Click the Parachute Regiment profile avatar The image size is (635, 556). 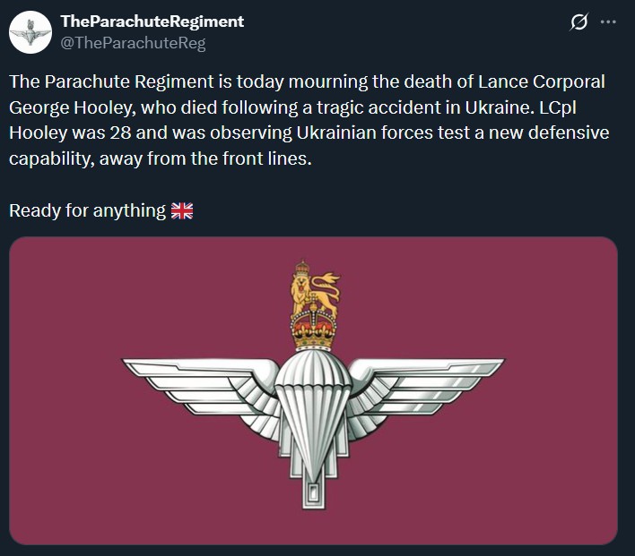click(x=30, y=31)
